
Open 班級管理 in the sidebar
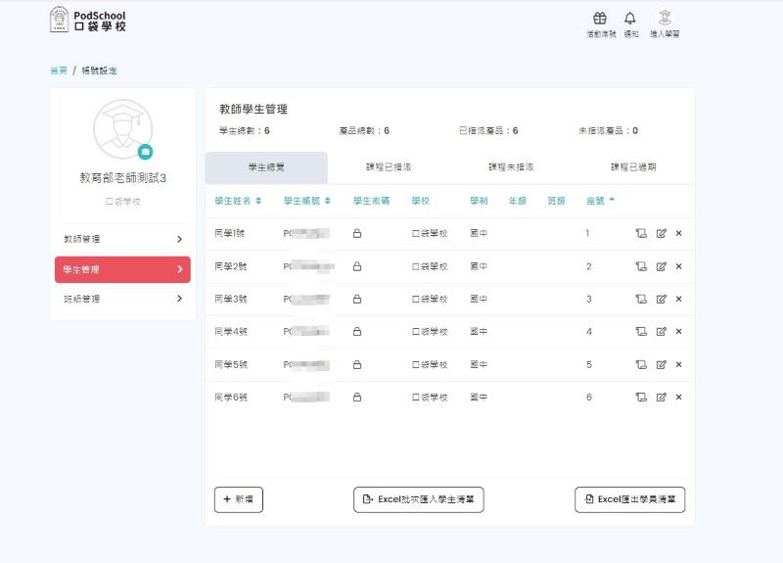(122, 299)
